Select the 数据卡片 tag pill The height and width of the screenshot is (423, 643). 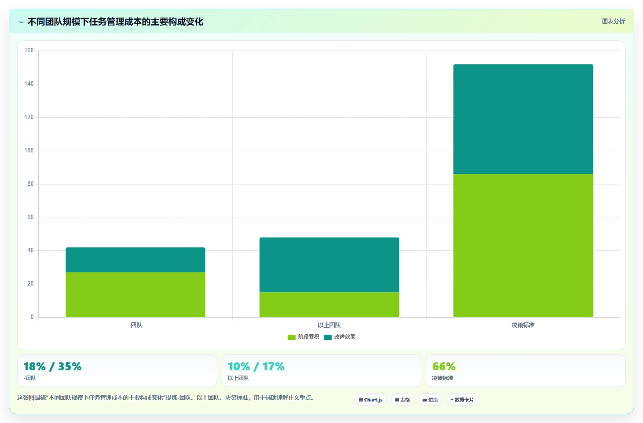click(x=462, y=400)
